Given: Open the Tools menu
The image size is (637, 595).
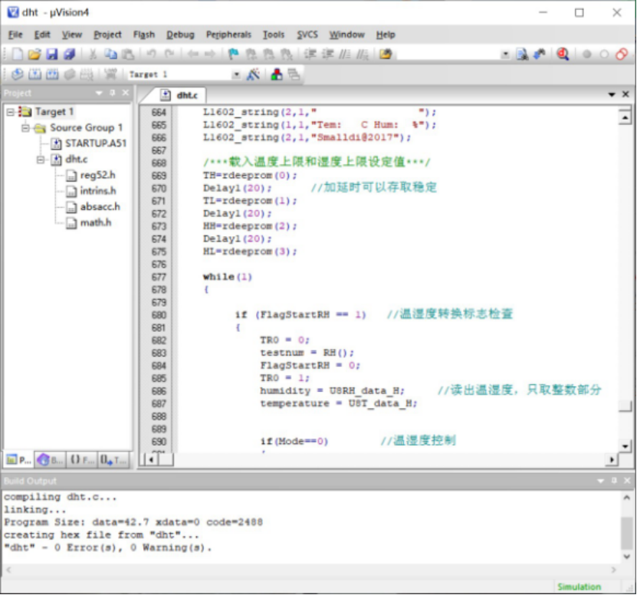Looking at the screenshot, I should 274,35.
